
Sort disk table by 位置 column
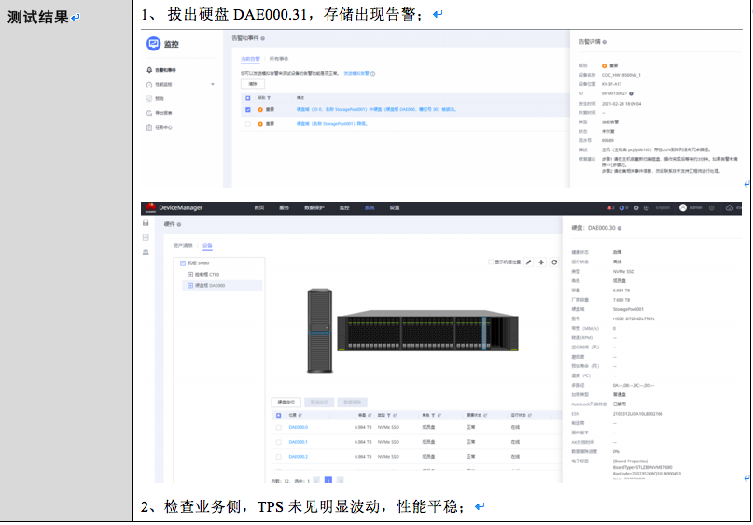[x=300, y=415]
